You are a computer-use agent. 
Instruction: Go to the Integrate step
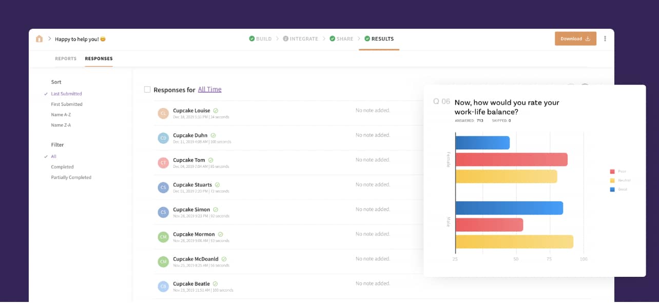click(300, 39)
